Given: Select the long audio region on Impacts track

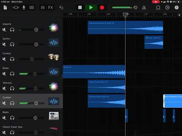Looking at the screenshot, I should (x=126, y=28).
